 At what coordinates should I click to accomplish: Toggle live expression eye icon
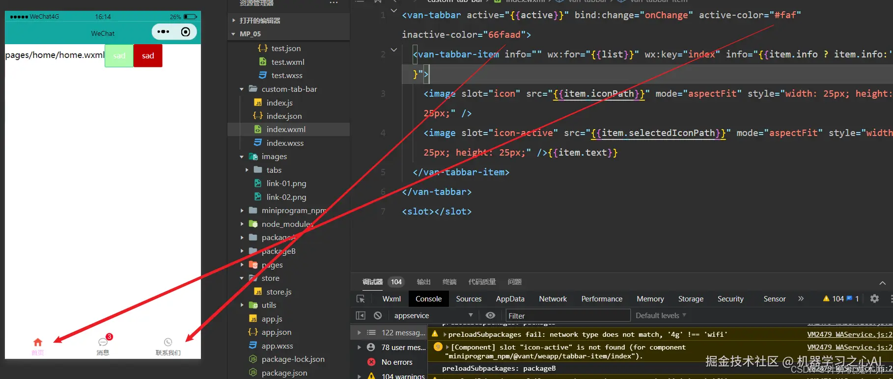click(490, 315)
